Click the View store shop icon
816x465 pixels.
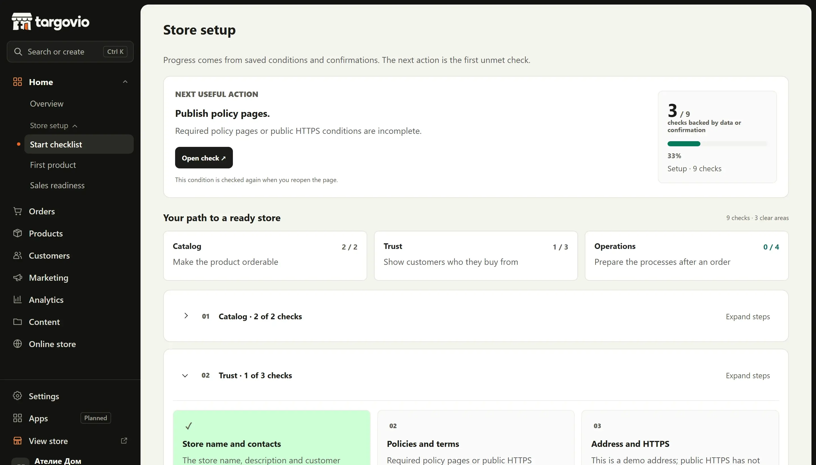tap(18, 441)
